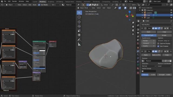The image size is (173, 97).
Task: Switch to the Shading workspace tab
Action: point(79,2)
